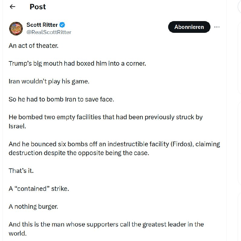
Task: Click the "That's it." line
Action: click(x=21, y=171)
